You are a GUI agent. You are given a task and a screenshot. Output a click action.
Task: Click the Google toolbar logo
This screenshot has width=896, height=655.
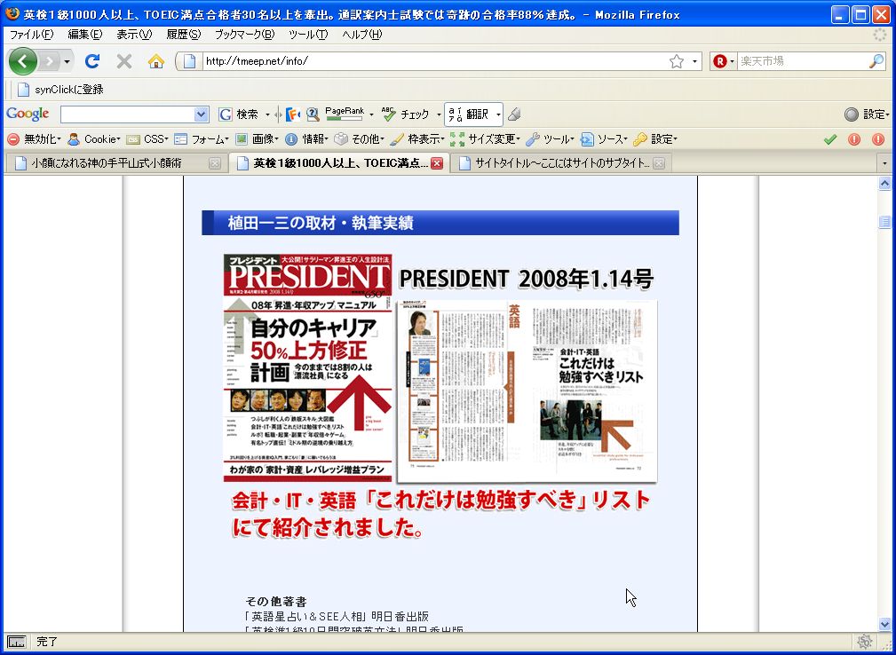click(28, 114)
